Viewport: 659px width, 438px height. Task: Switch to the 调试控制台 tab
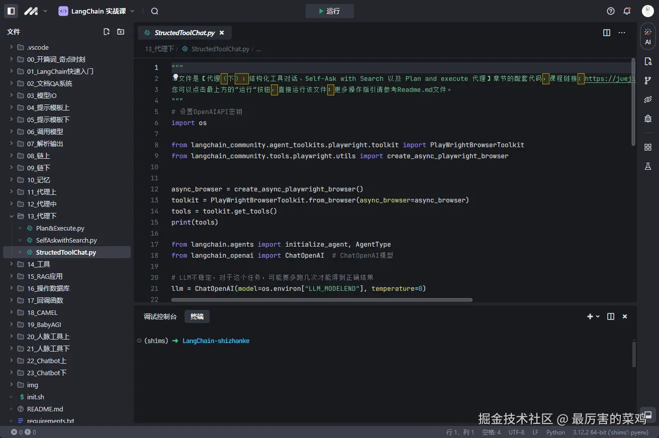[160, 316]
